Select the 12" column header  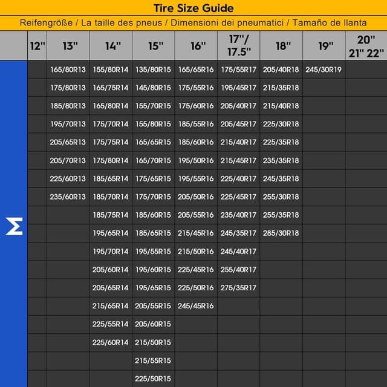[x=37, y=46]
